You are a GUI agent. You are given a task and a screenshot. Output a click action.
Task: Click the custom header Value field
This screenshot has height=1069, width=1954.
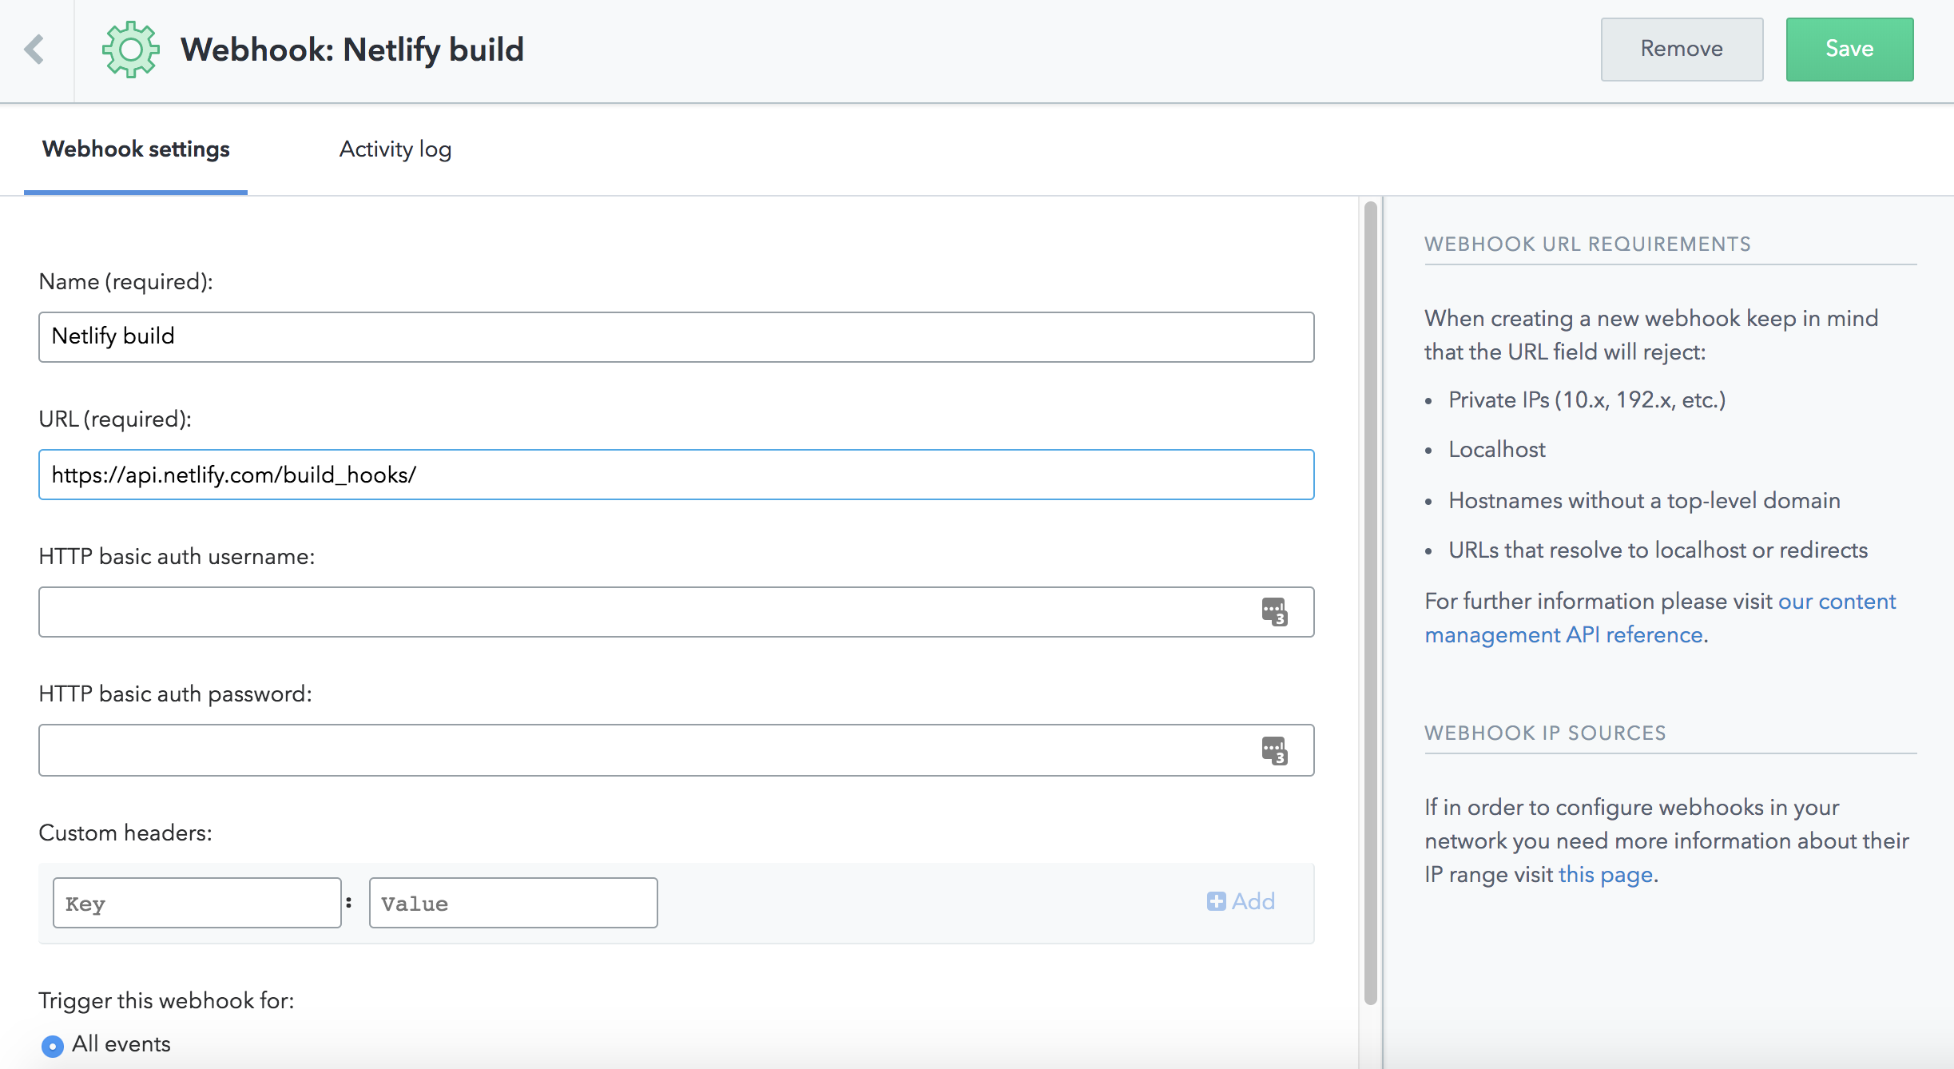[x=513, y=903]
